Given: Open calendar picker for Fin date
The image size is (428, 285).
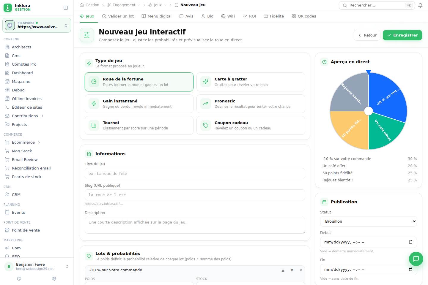Looking at the screenshot, I should pyautogui.click(x=410, y=269).
